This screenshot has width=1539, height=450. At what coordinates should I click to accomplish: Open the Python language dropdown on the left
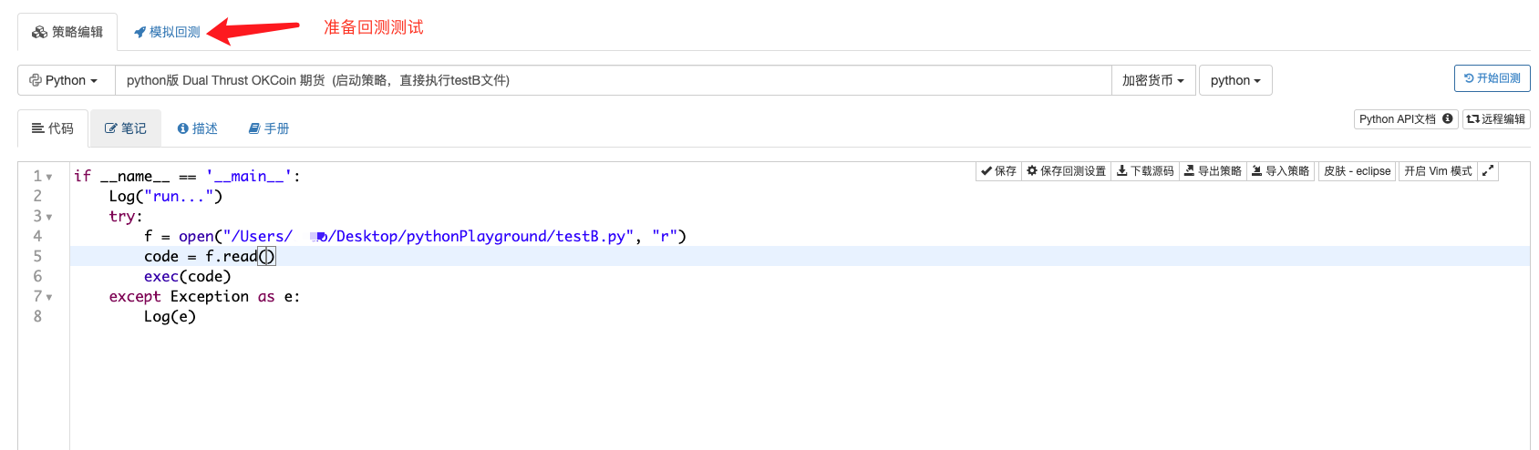(x=66, y=80)
